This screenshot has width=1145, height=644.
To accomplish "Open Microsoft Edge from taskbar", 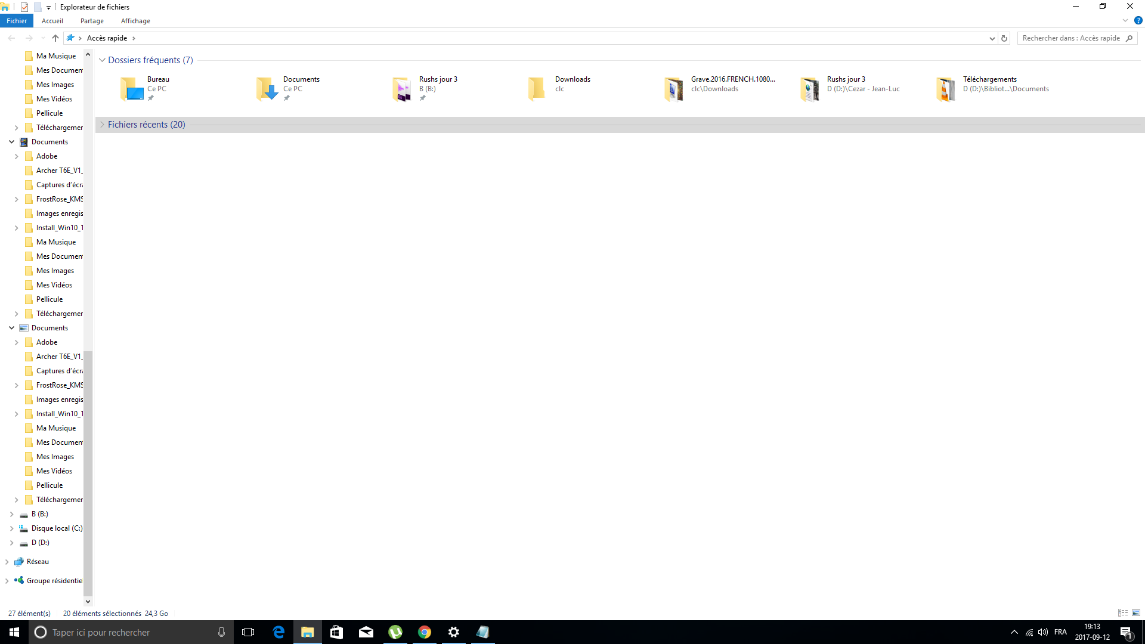I will (x=278, y=632).
